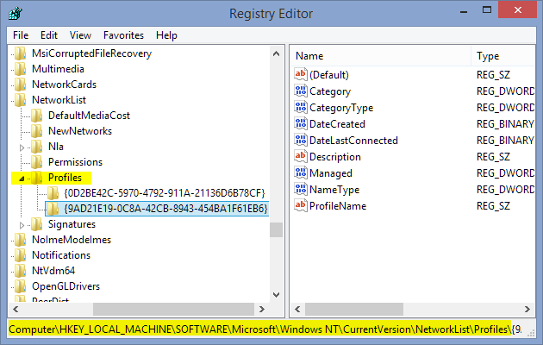
Task: Click REG_BINARY type in DateCreated row
Action: click(505, 124)
